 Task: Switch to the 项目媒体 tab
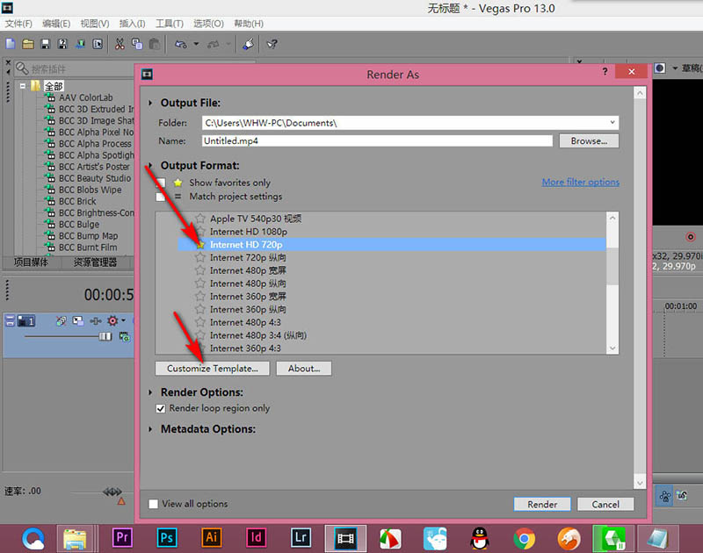[31, 262]
